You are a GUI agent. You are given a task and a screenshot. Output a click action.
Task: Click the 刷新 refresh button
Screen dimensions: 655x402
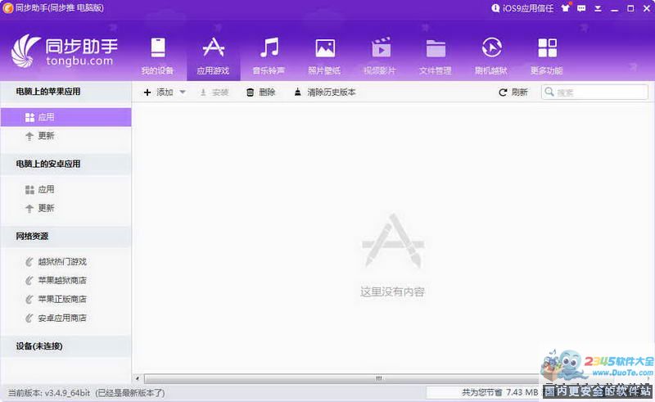pyautogui.click(x=513, y=93)
